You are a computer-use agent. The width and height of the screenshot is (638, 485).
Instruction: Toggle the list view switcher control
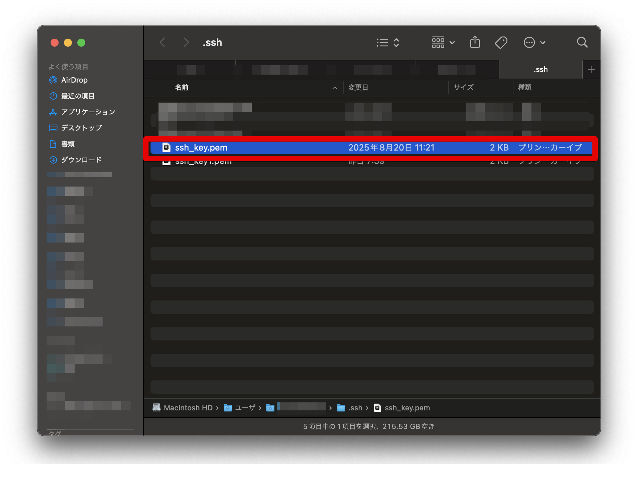click(388, 43)
